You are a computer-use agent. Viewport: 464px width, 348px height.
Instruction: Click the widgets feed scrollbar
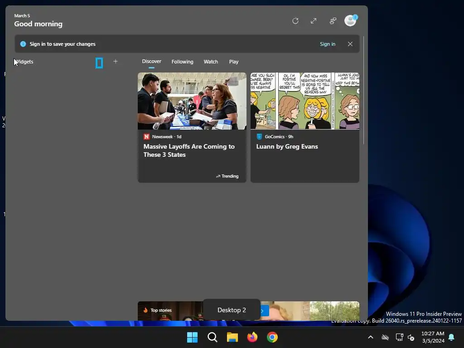pos(364,90)
